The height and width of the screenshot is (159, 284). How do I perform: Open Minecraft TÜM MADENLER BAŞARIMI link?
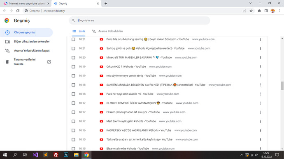coord(139,57)
